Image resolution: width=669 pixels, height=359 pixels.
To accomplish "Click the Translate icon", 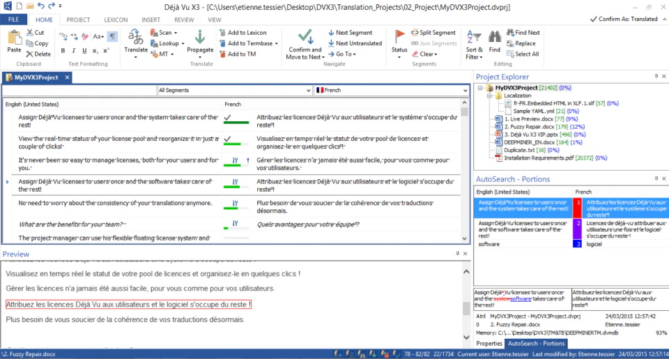I will click(136, 38).
